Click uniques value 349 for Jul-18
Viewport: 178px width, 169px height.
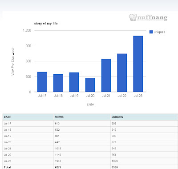coord(114,130)
